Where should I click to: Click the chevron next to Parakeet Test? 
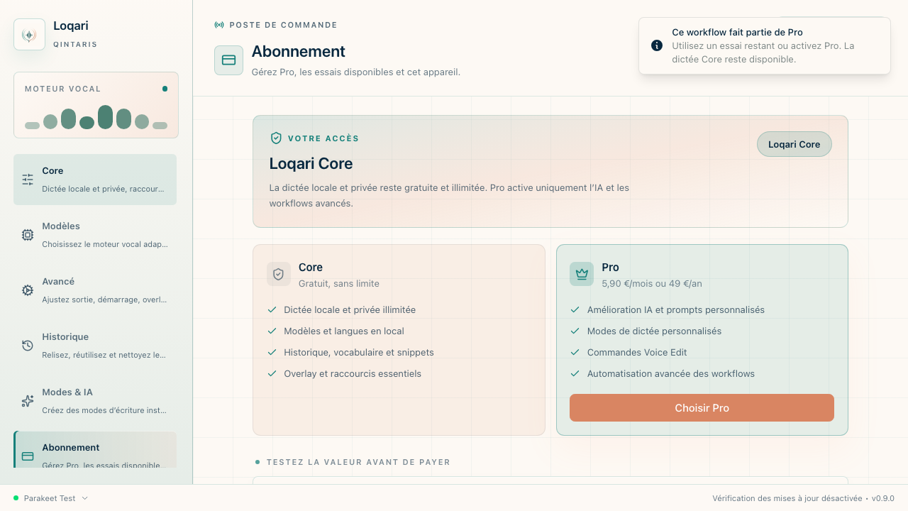[x=85, y=498]
